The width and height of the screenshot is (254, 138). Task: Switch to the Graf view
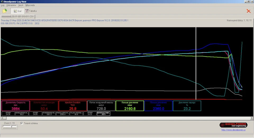point(17,11)
